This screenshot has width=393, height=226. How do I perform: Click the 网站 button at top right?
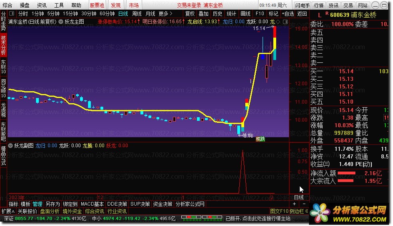(x=363, y=5)
